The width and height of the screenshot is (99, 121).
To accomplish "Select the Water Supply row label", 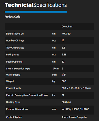I will click(13, 75).
